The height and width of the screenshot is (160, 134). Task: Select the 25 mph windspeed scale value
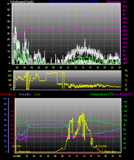click(x=8, y=33)
